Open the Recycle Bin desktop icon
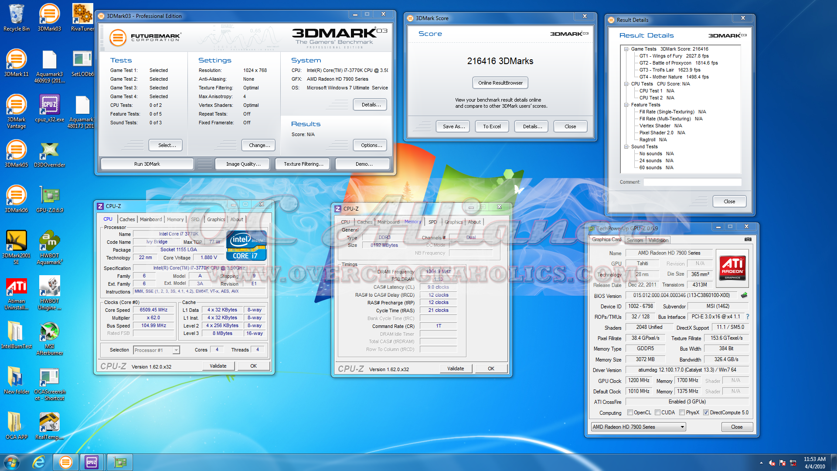This screenshot has width=837, height=471. (x=16, y=17)
